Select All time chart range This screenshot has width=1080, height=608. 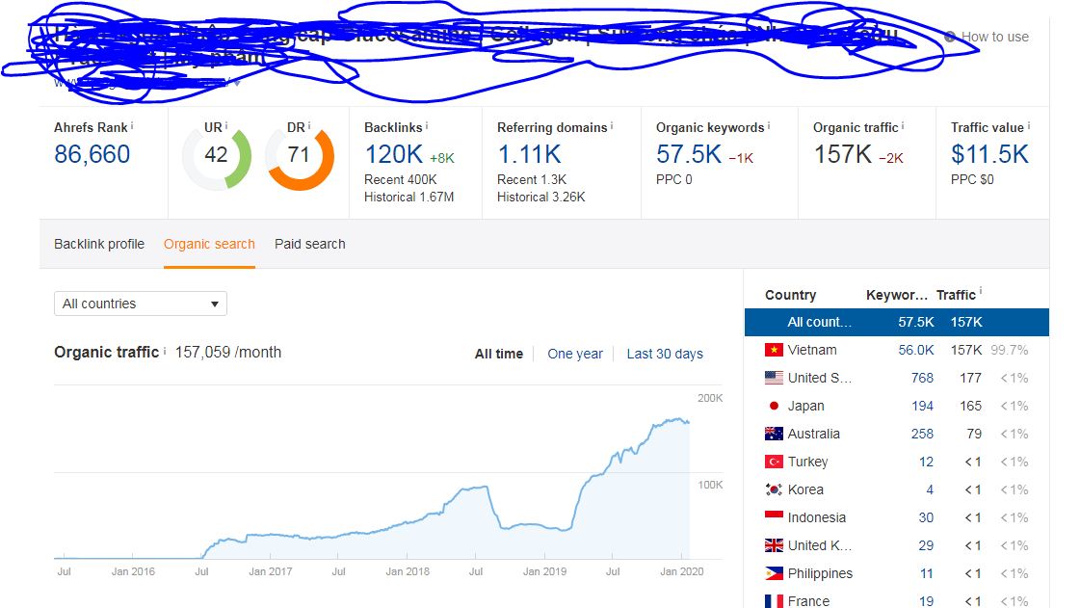point(499,354)
